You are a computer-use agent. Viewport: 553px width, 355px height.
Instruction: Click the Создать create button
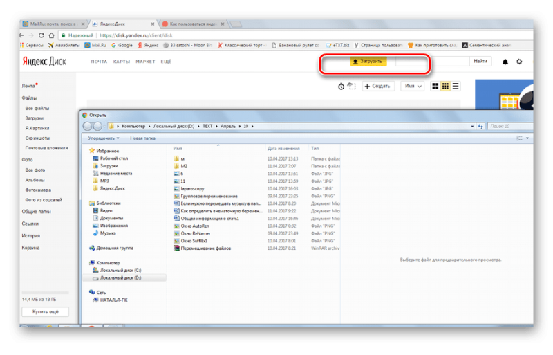[x=378, y=87]
